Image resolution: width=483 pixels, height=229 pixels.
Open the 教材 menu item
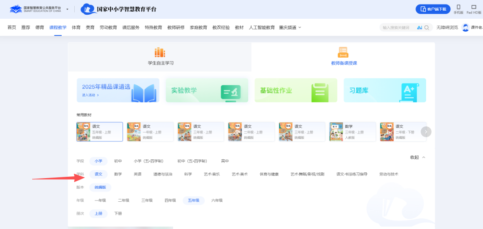[239, 27]
